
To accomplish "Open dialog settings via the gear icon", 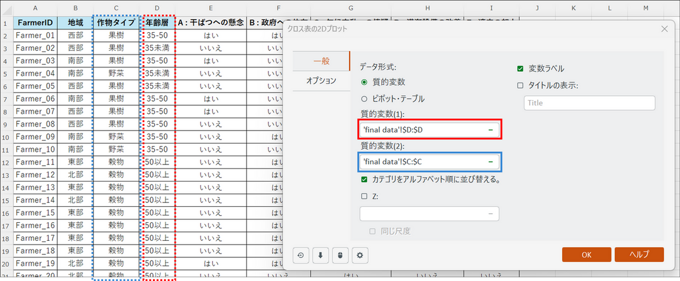I will [359, 255].
